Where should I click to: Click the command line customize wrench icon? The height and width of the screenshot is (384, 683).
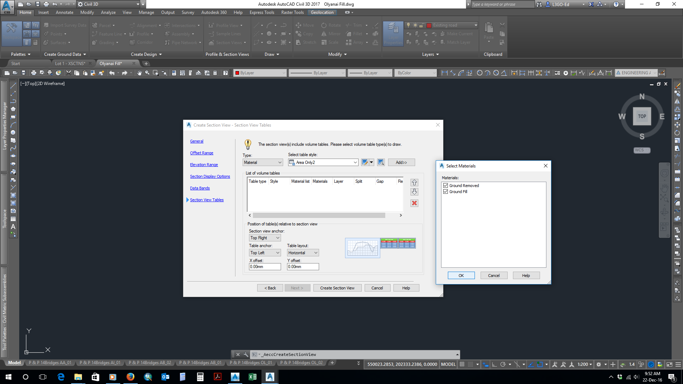tap(246, 354)
